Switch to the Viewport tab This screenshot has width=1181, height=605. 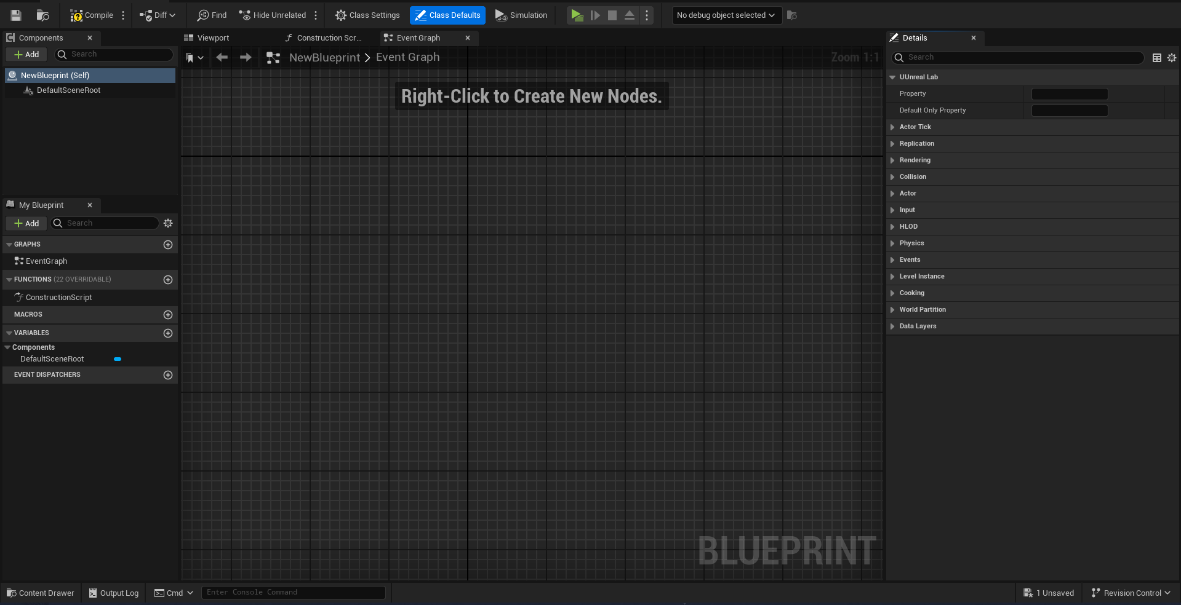point(213,38)
